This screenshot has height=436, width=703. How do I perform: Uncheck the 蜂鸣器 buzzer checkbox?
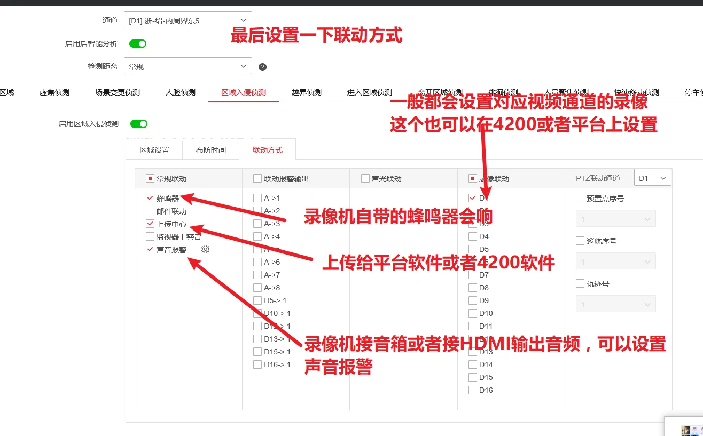tap(150, 198)
